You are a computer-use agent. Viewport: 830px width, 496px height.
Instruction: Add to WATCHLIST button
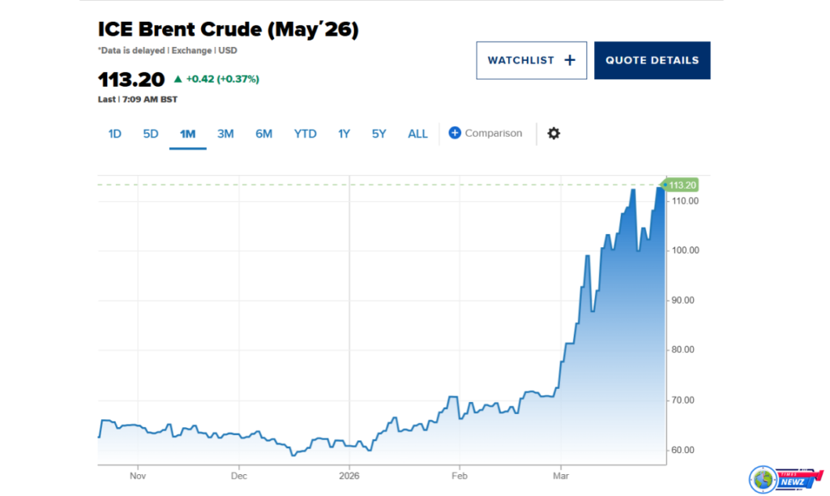(531, 60)
